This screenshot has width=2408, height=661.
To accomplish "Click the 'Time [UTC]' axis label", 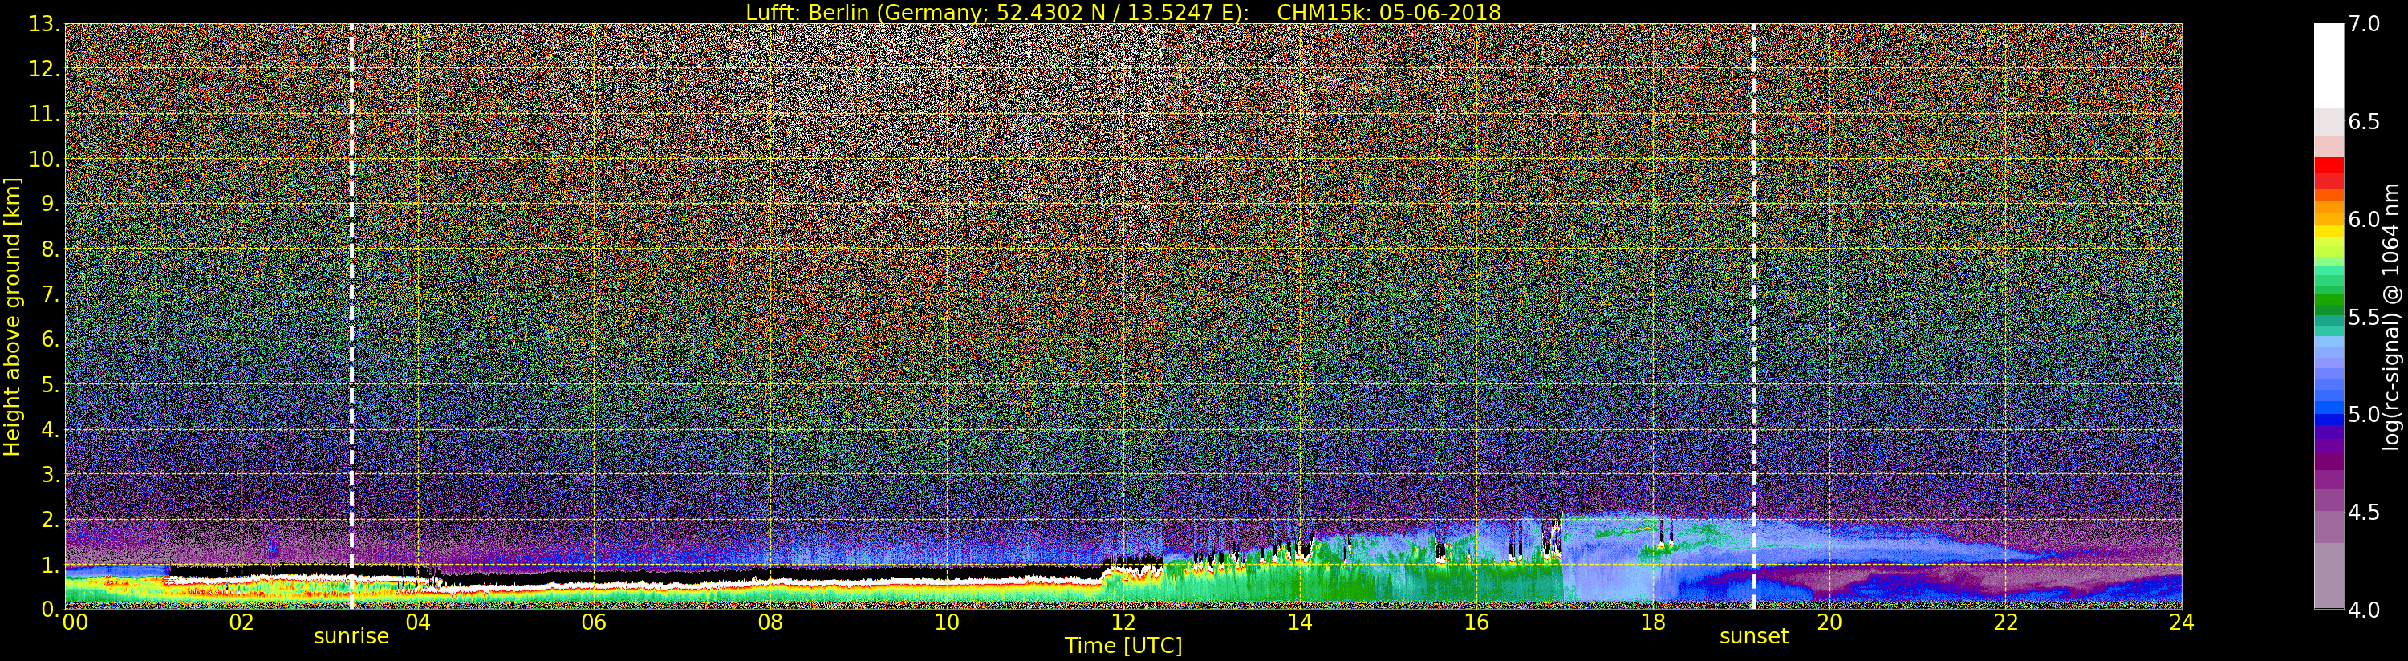I will click(x=1123, y=646).
